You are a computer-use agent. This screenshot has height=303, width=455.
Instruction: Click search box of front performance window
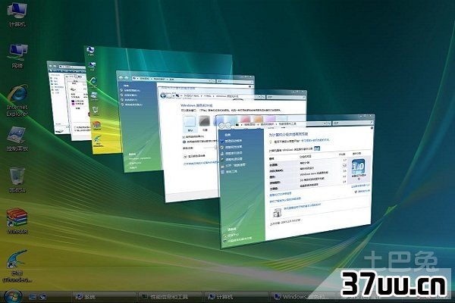tap(352, 123)
